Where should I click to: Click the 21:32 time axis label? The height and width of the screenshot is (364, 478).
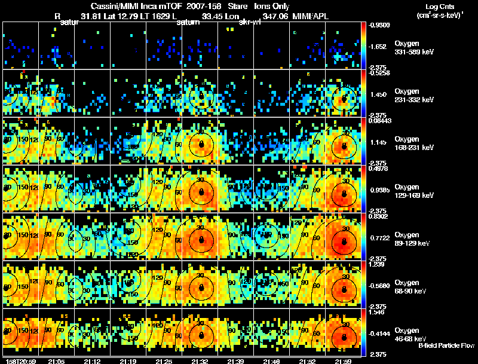(x=200, y=361)
